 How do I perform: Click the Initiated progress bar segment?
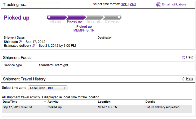tap(57, 17)
